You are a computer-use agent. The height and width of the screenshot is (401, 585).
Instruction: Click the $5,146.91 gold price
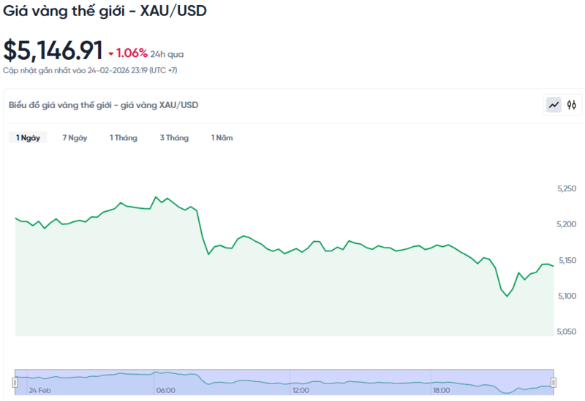pos(53,50)
